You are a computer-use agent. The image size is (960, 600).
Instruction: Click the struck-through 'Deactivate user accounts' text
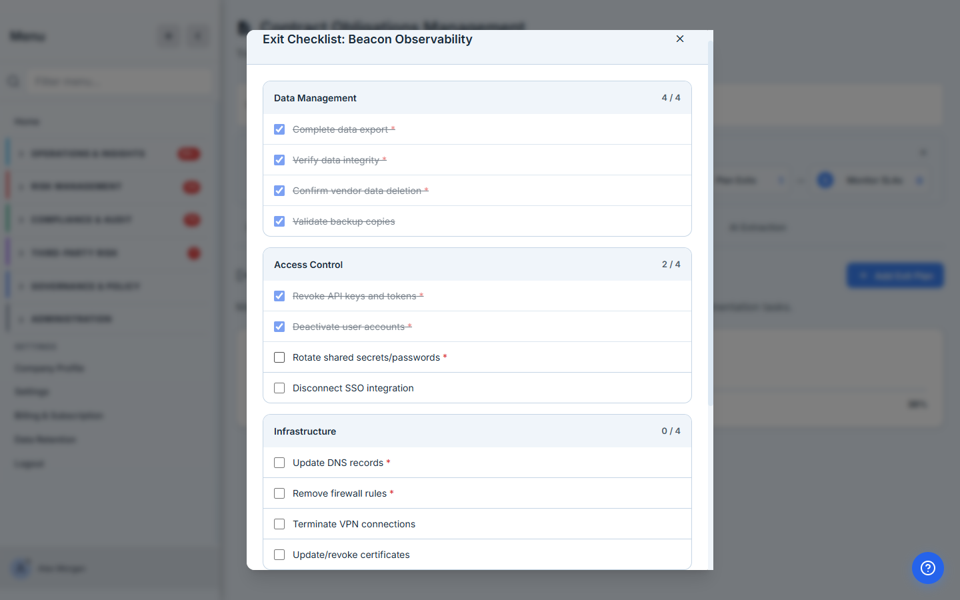coord(349,327)
